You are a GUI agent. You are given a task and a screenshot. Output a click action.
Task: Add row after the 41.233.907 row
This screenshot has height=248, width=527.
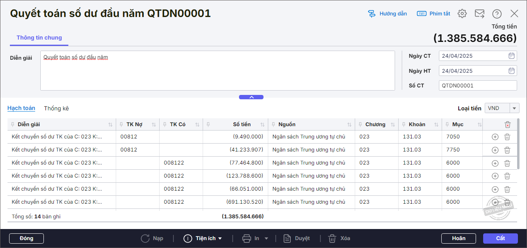click(495, 150)
